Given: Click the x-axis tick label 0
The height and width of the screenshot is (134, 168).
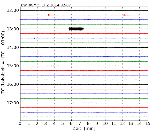Looking at the screenshot, I should pyautogui.click(x=20, y=123).
